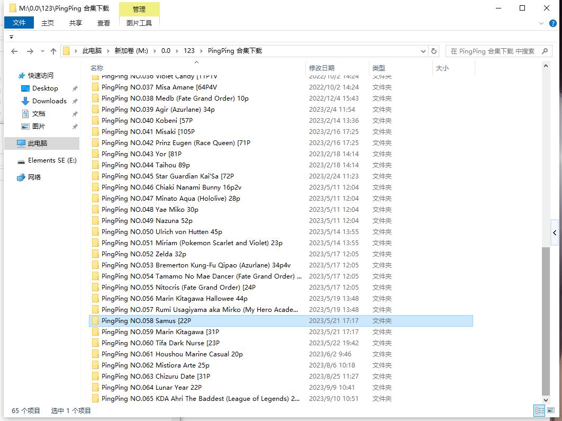The width and height of the screenshot is (562, 421).
Task: Go forward with the forward arrow
Action: point(30,51)
